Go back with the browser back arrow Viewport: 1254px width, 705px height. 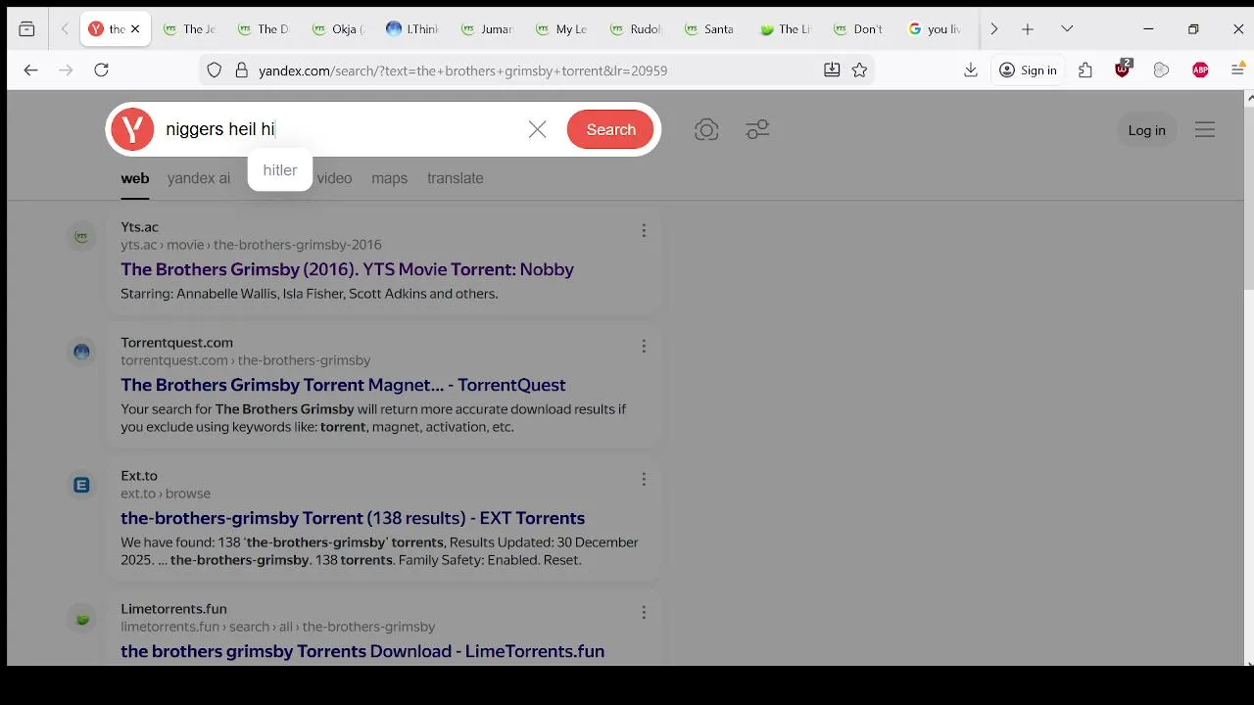pyautogui.click(x=30, y=70)
